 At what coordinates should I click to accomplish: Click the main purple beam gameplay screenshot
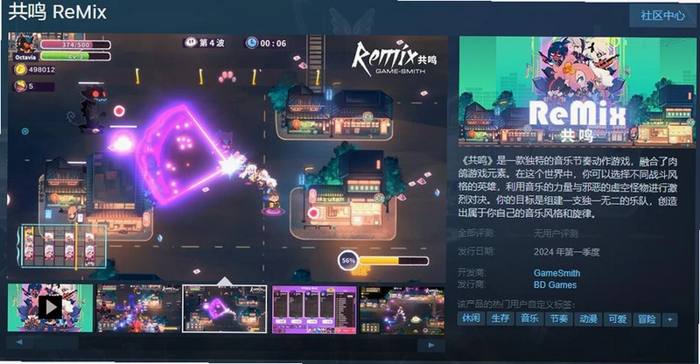click(227, 157)
